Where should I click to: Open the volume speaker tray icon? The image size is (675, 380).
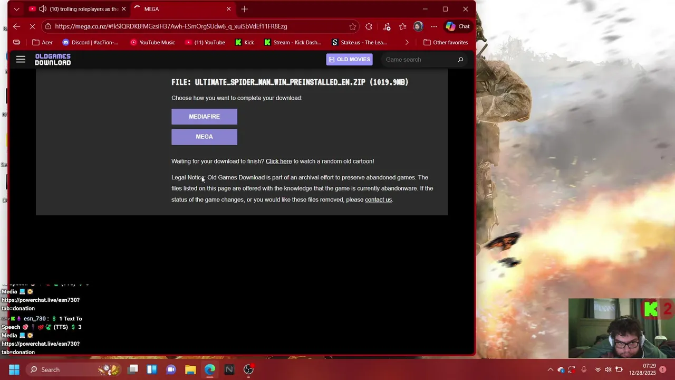coord(608,369)
